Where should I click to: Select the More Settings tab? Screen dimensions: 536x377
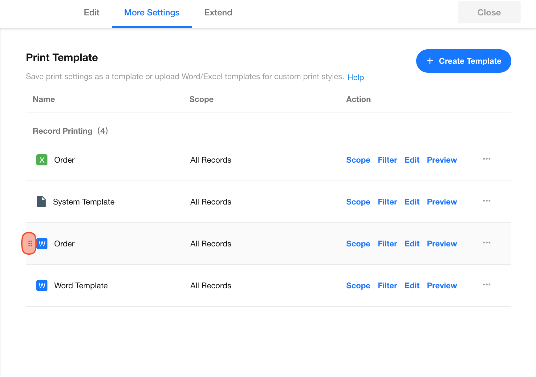152,13
